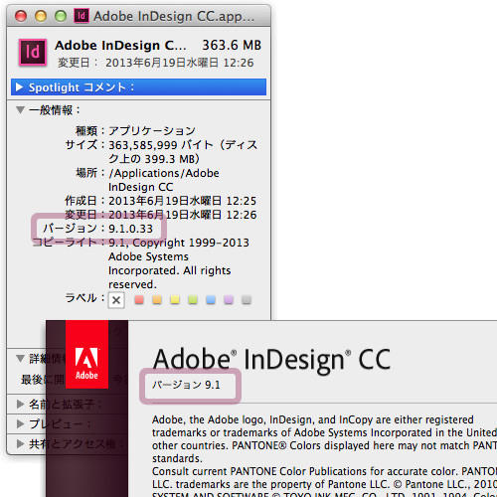Image resolution: width=497 pixels, height=497 pixels.
Task: Click the header name Adobe InDesign C...
Action: (x=120, y=46)
